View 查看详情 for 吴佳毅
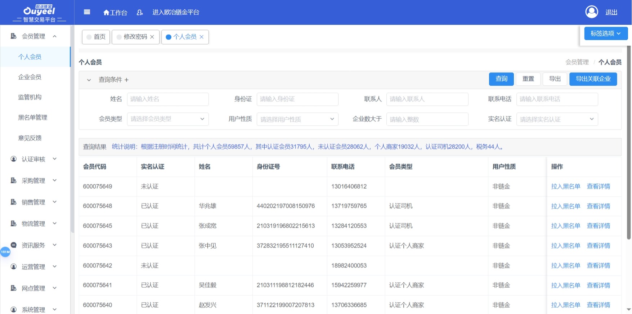The height and width of the screenshot is (314, 632). tap(599, 285)
